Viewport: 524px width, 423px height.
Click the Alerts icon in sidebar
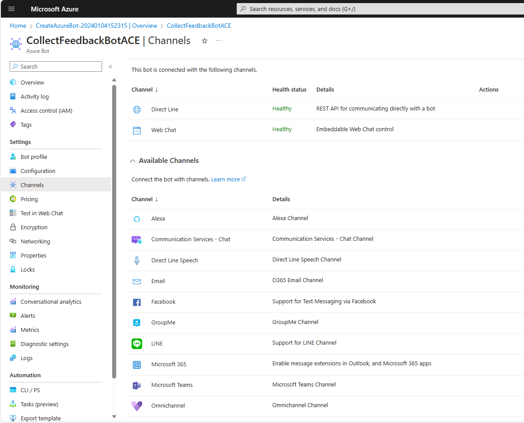(x=13, y=315)
